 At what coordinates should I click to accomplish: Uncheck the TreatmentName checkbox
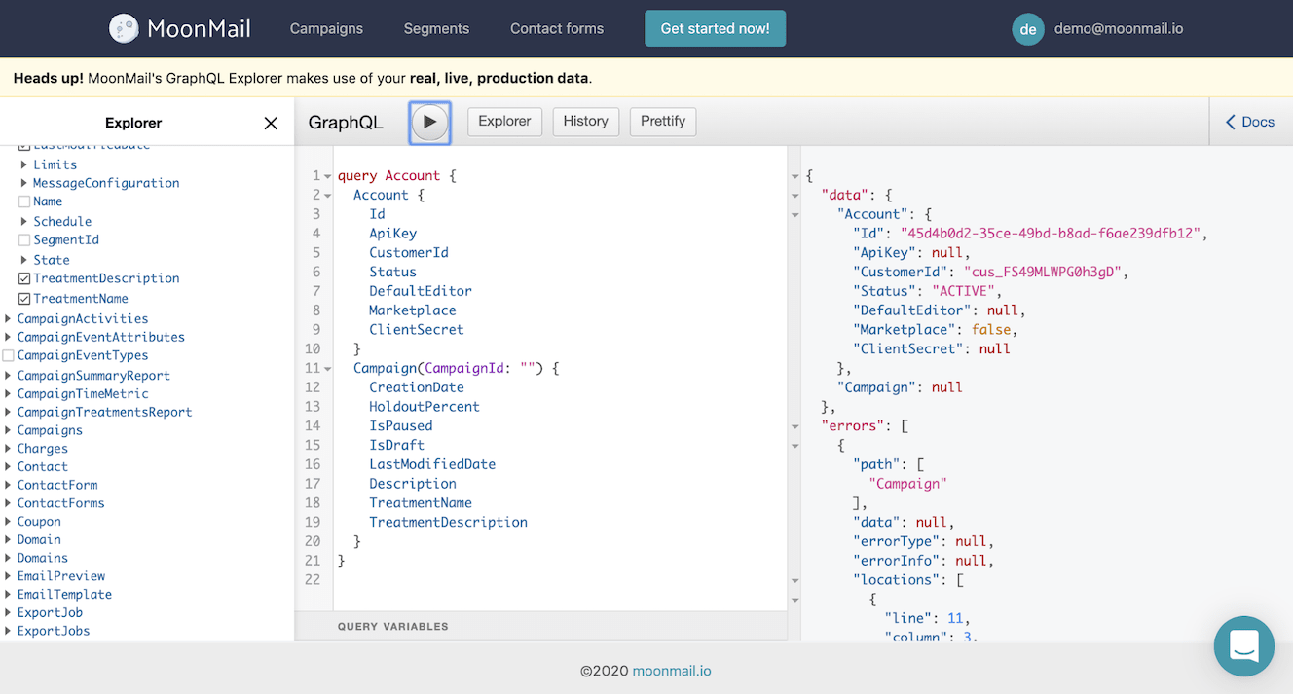(x=24, y=299)
